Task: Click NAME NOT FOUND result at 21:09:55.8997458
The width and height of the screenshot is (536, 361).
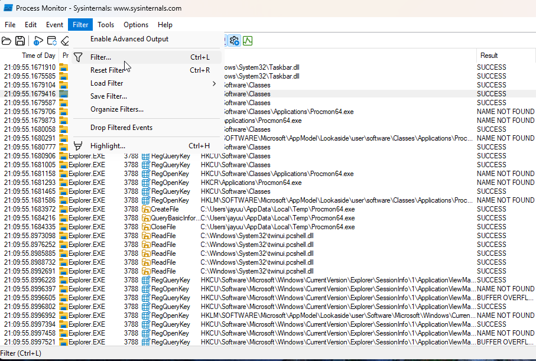Action: coord(506,333)
